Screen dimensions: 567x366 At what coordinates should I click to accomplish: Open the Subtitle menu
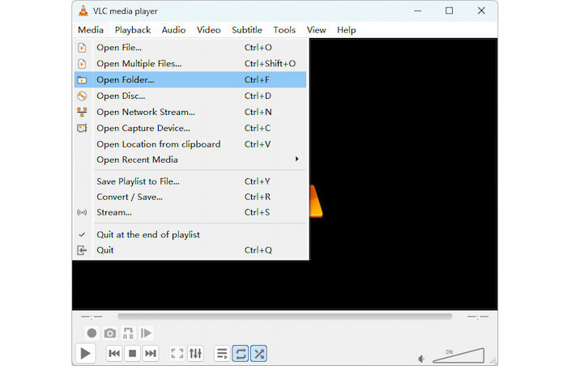pos(247,30)
